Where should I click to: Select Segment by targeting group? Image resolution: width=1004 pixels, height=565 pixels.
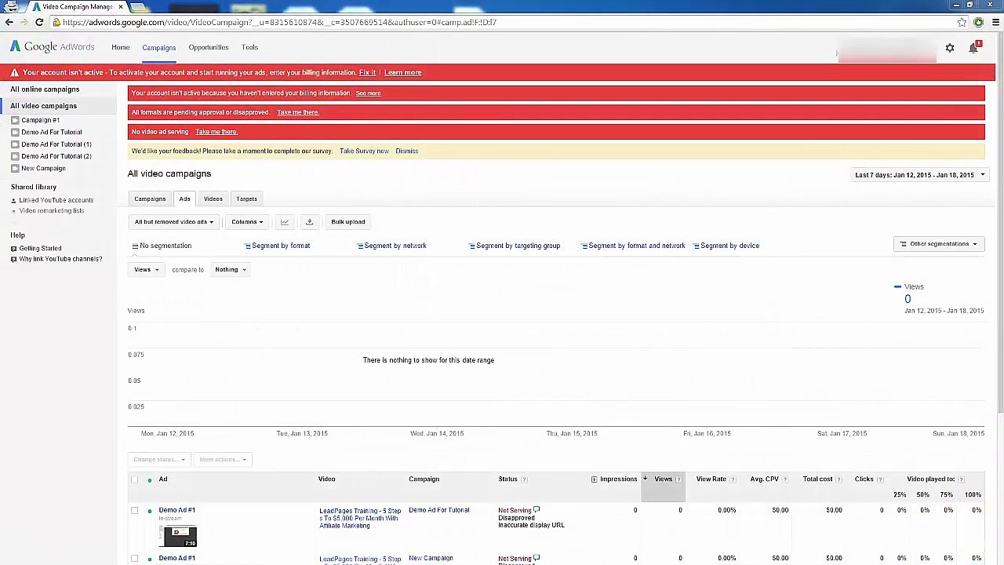point(515,246)
